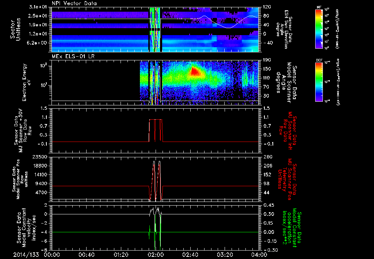Select the "23500" scanner position tick label

[41, 157]
